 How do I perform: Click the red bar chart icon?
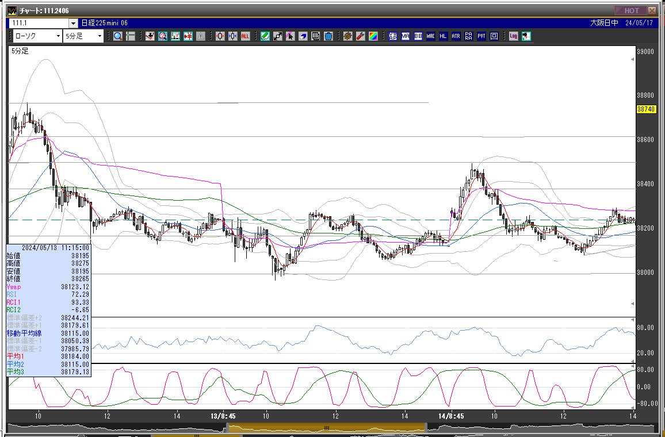[175, 36]
